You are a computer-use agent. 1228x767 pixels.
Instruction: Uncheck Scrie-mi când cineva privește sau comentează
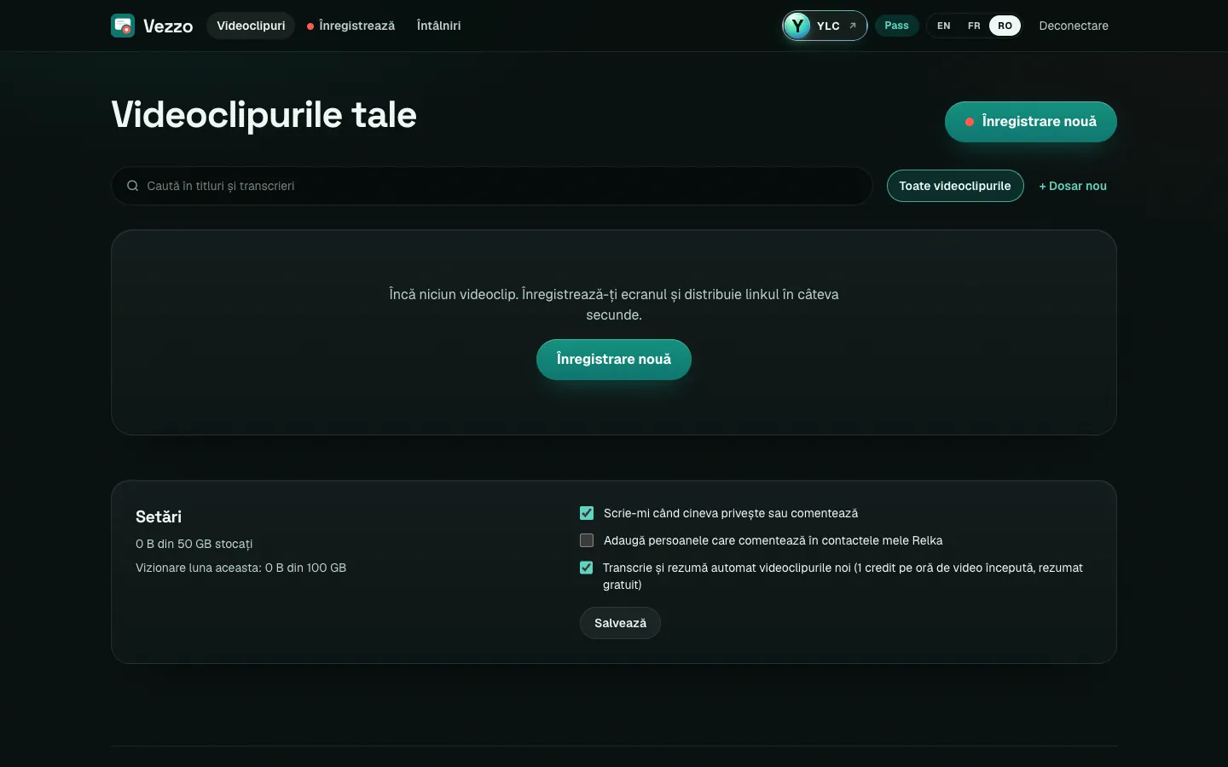coord(587,513)
